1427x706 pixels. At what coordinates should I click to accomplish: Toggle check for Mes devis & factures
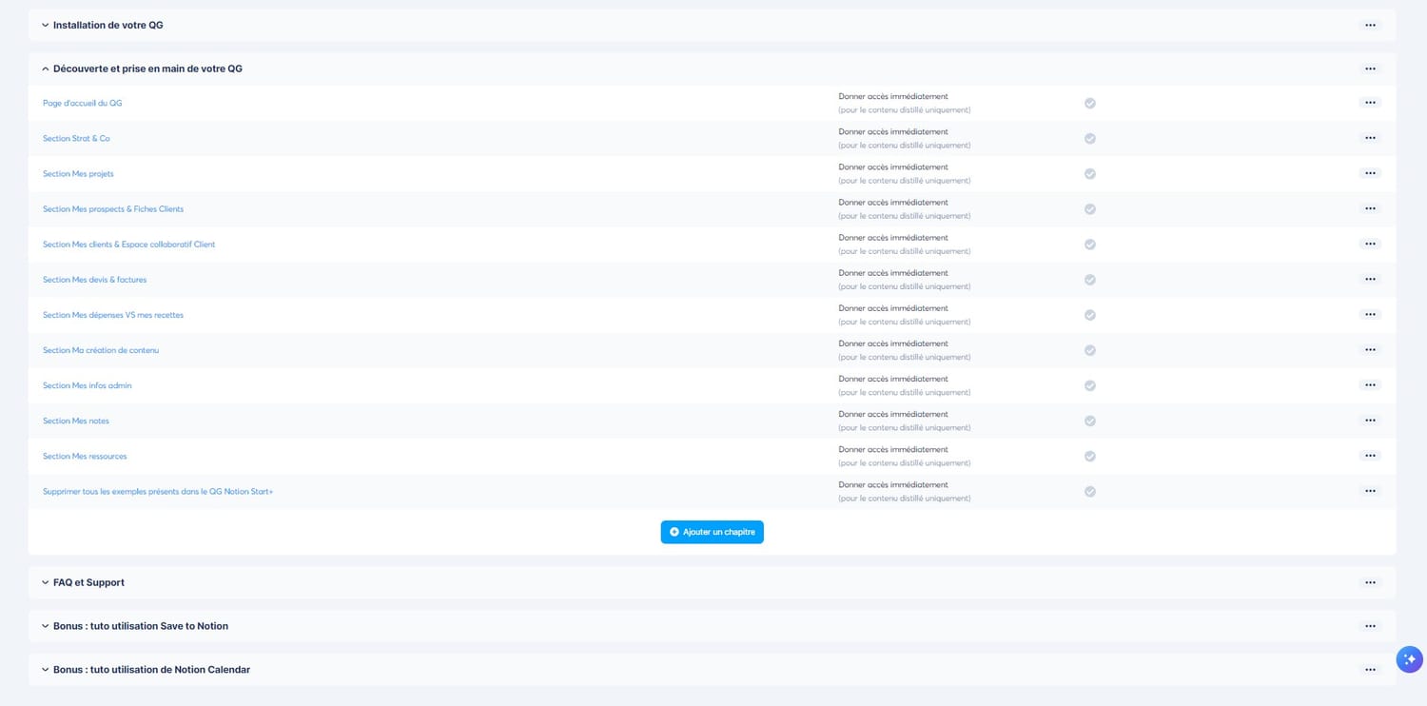[1090, 280]
